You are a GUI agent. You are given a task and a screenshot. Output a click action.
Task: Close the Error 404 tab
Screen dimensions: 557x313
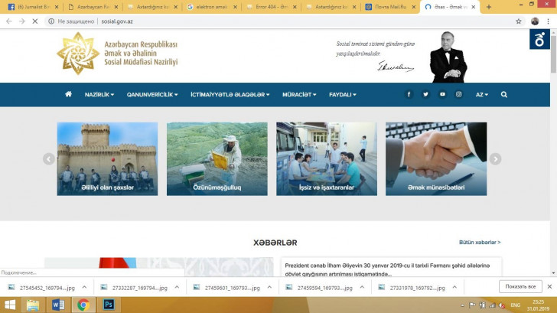coord(295,7)
